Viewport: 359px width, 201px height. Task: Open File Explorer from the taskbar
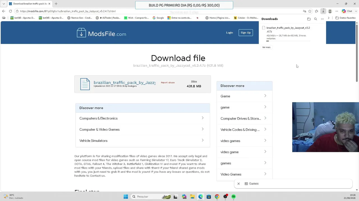192,197
